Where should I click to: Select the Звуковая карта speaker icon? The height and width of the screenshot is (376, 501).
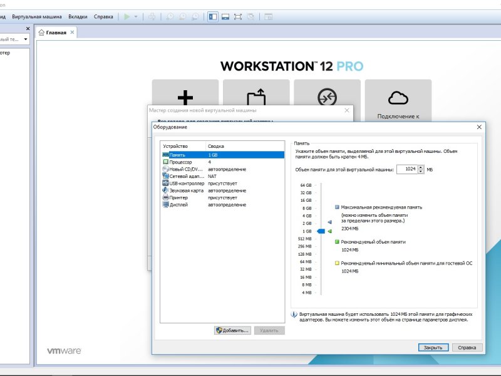(x=165, y=191)
